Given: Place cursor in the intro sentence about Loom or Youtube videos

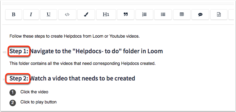Looking at the screenshot, I should [x=74, y=36].
